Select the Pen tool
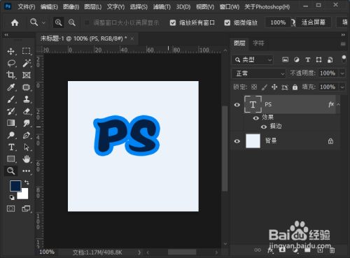 tap(27, 135)
